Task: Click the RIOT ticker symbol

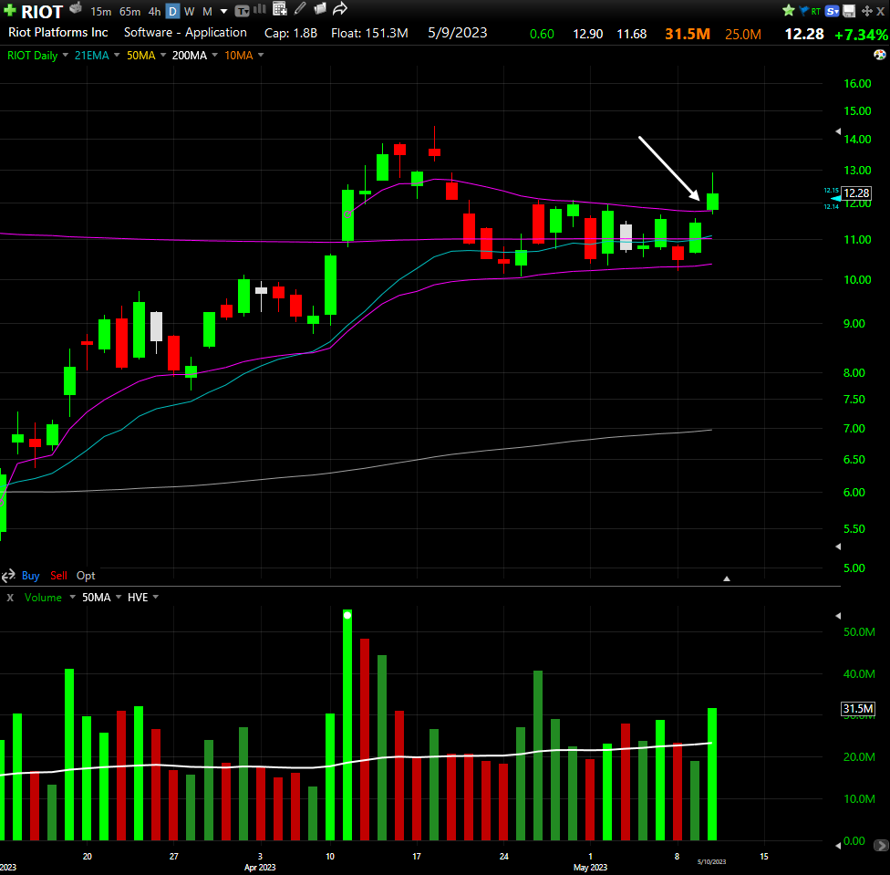Action: [41, 11]
